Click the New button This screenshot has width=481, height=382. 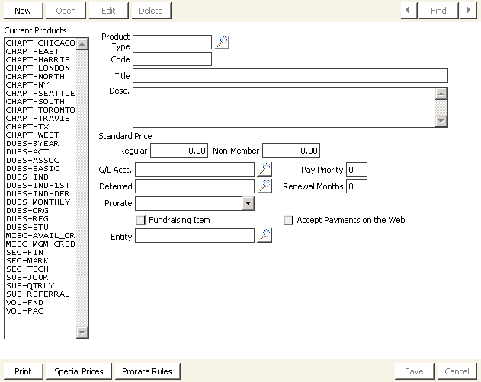(24, 11)
